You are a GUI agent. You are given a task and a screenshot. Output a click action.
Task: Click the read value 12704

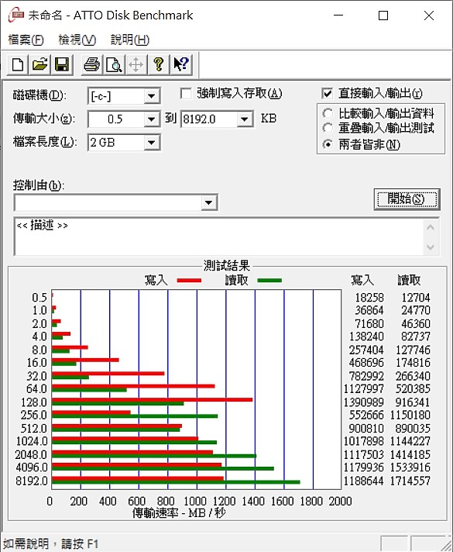416,298
